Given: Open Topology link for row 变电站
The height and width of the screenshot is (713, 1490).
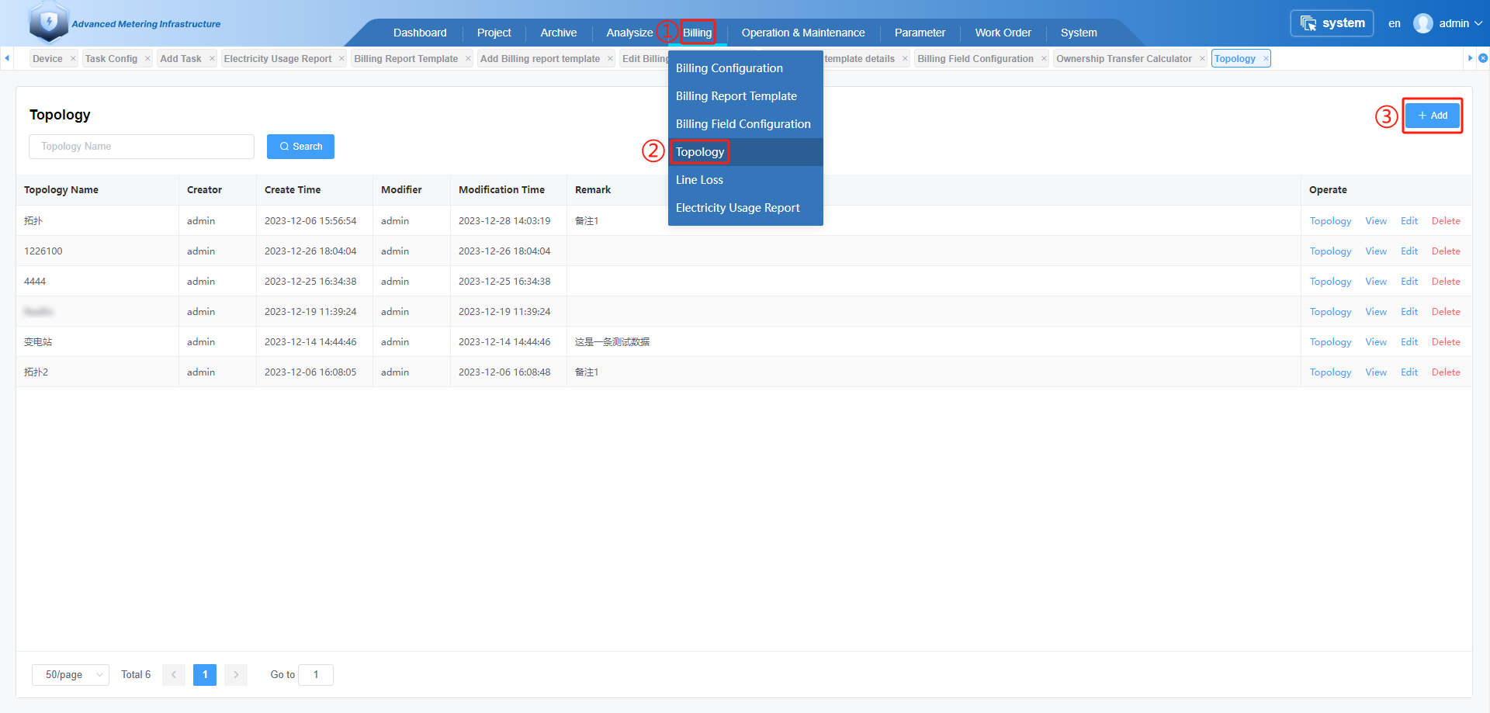Looking at the screenshot, I should [x=1330, y=342].
